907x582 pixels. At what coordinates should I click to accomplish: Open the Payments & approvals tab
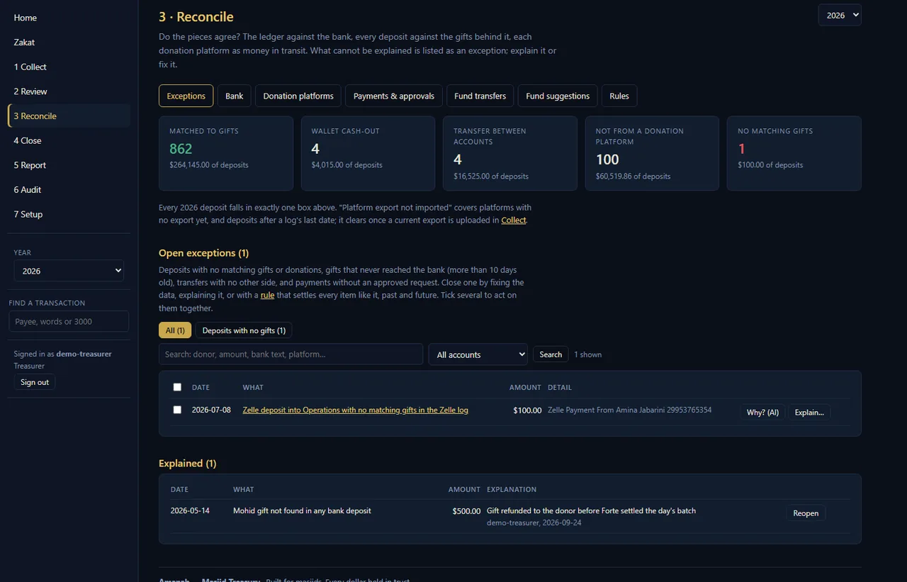(x=394, y=96)
